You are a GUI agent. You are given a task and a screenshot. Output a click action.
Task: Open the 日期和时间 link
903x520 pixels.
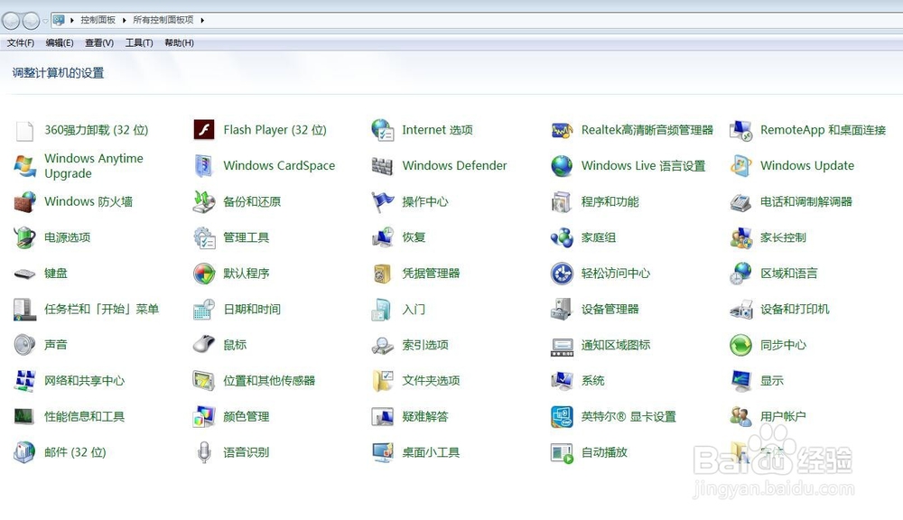(x=252, y=310)
